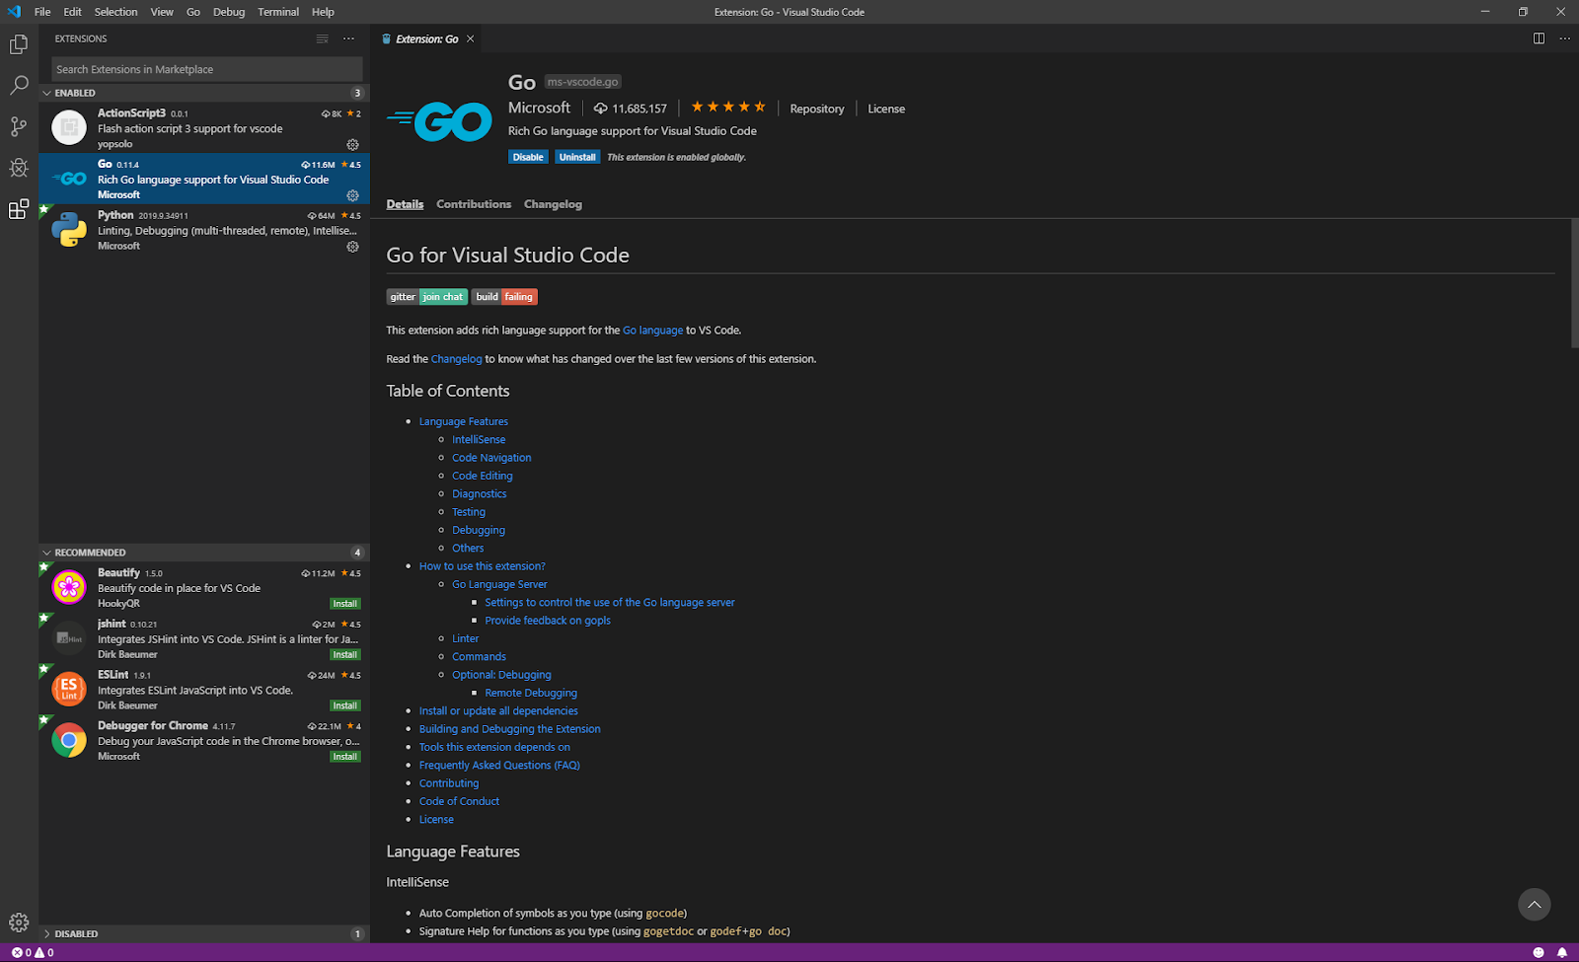
Task: Switch to the Changelog tab
Action: tap(553, 204)
